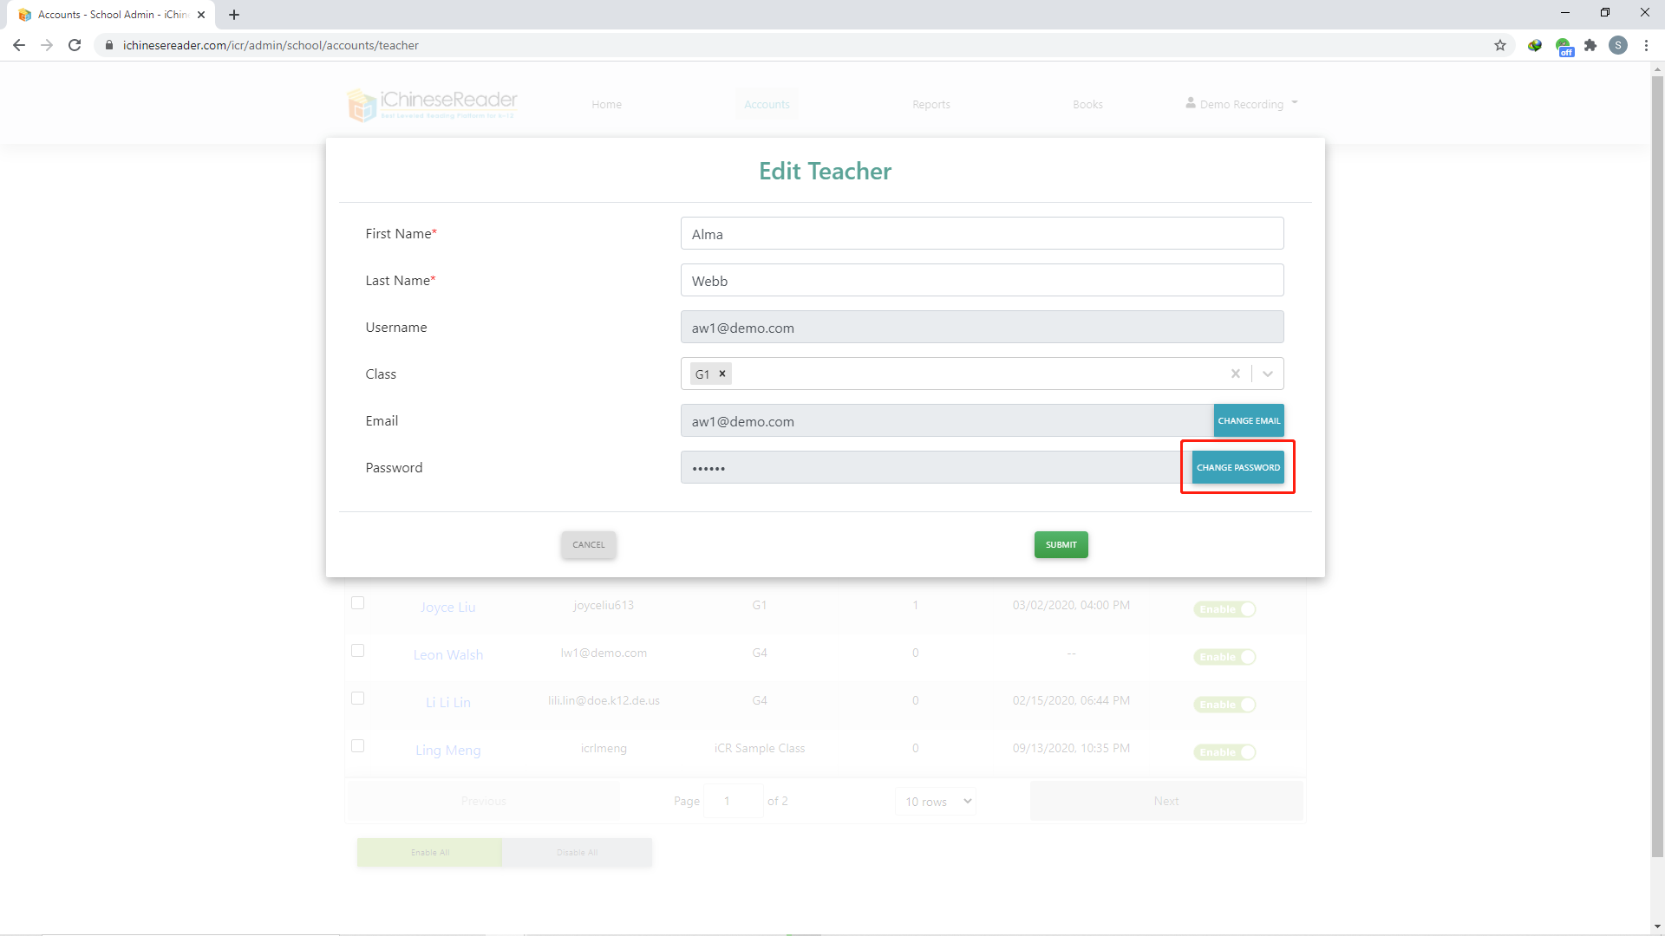Toggle the Enable switch for Leon Walsh
Viewport: 1665px width, 936px height.
pos(1224,657)
